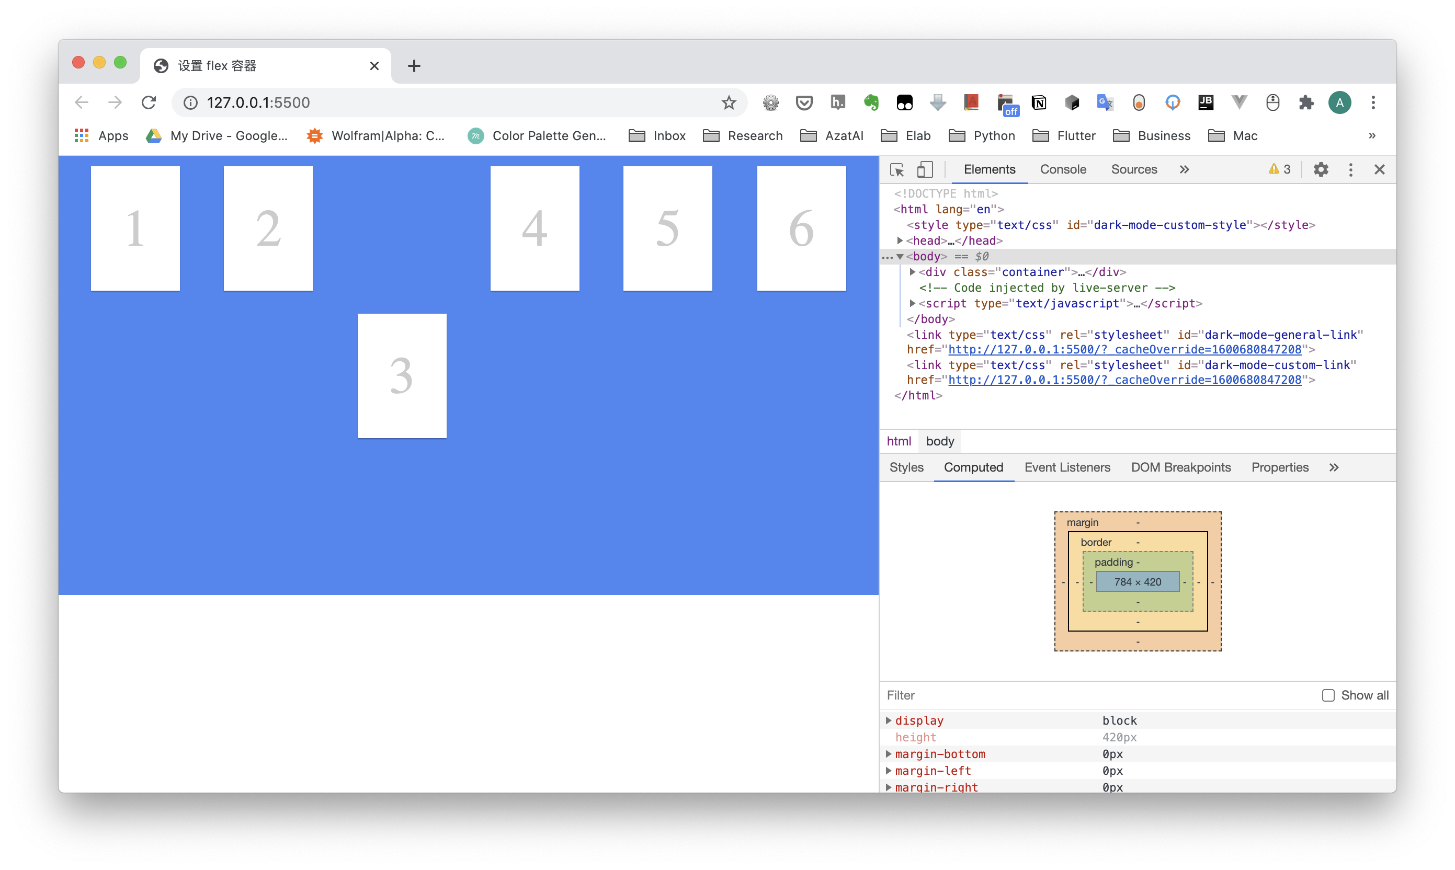
Task: Expand the margin-bottom computed property
Action: 889,754
